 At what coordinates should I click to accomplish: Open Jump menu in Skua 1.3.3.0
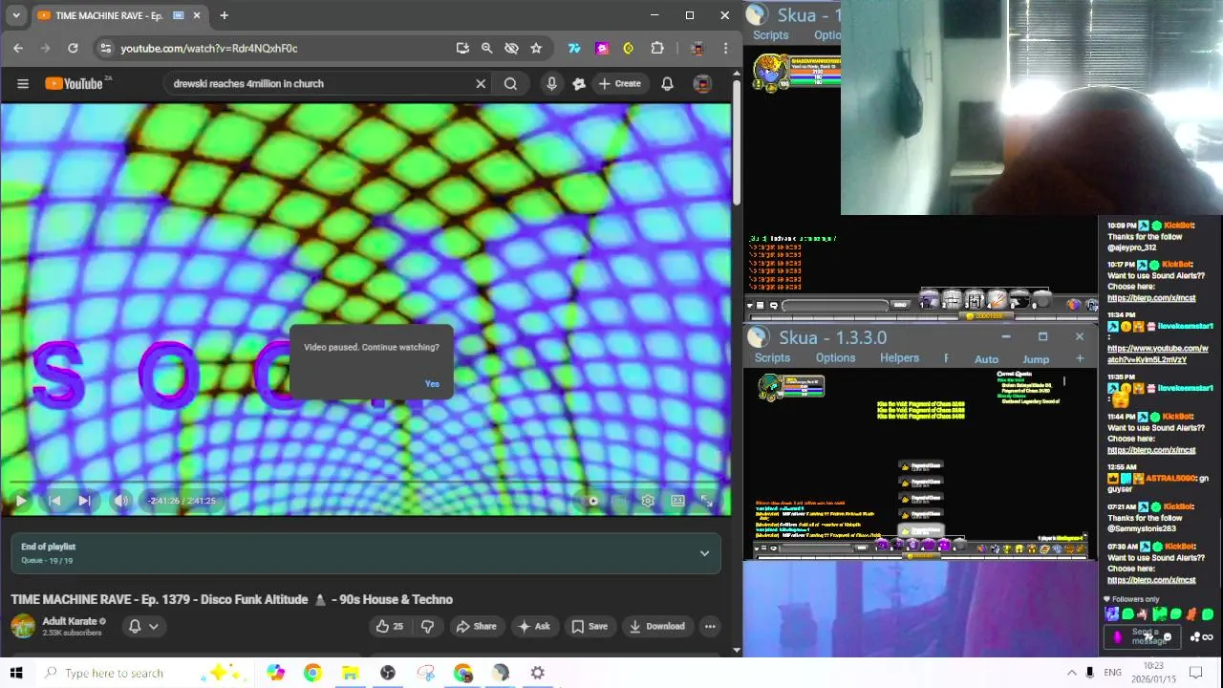click(1036, 359)
